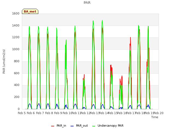Click the 1600 y-axis tick label
Image resolution: width=175 pixels, height=131 pixels.
pyautogui.click(x=16, y=13)
